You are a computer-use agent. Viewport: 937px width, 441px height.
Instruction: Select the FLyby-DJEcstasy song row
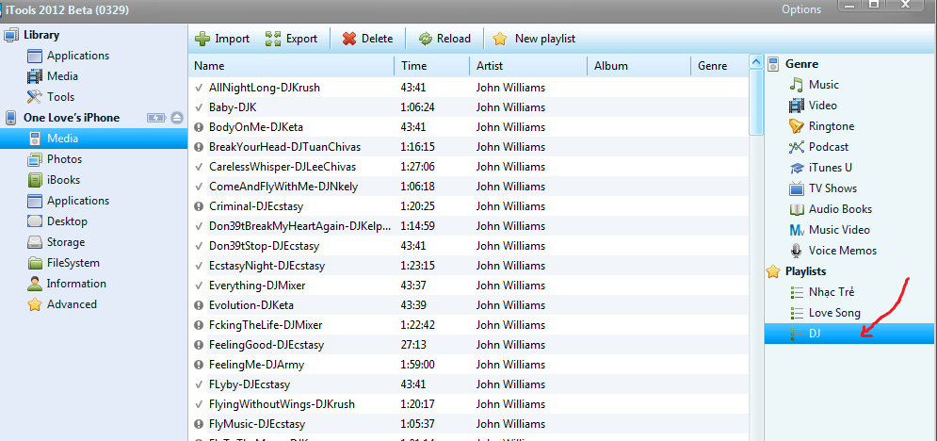click(469, 384)
